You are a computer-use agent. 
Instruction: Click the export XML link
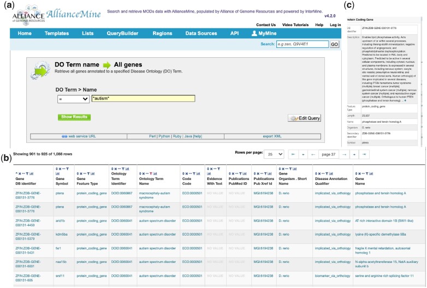pyautogui.click(x=272, y=136)
